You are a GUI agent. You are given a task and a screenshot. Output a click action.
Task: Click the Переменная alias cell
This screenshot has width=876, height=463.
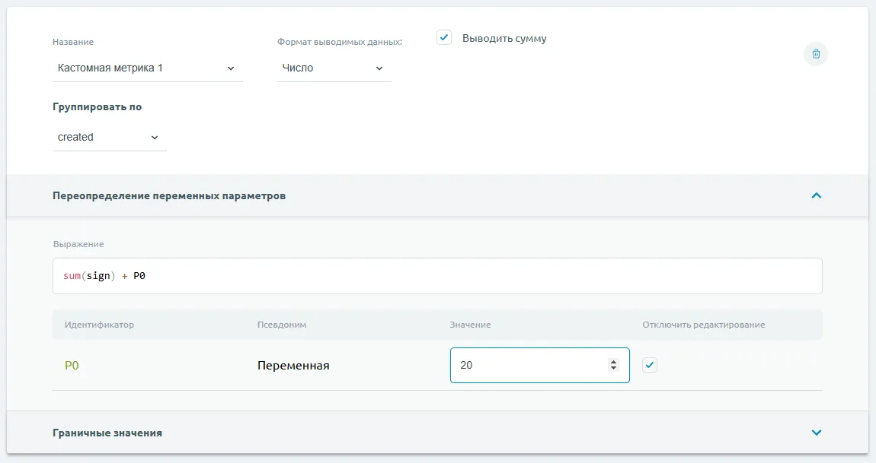click(x=293, y=366)
